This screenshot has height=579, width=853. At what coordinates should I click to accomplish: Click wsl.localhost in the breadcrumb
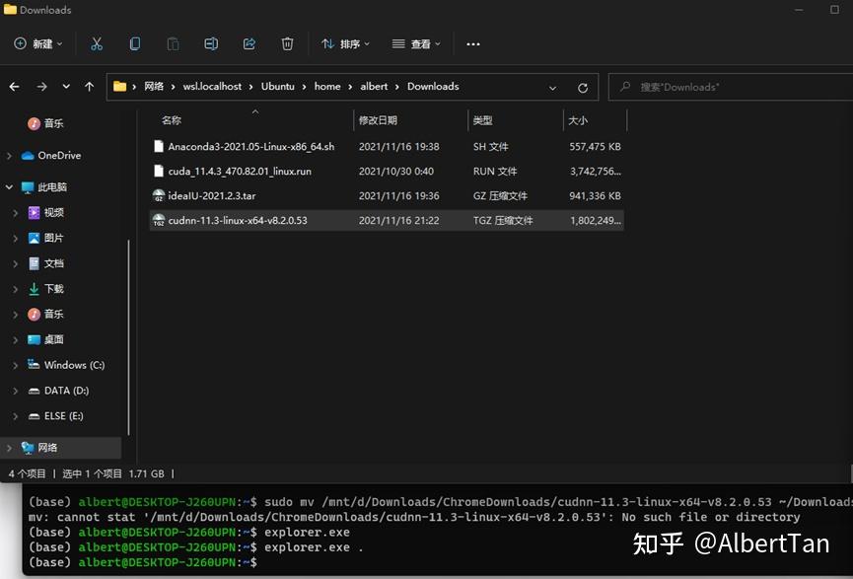(212, 87)
